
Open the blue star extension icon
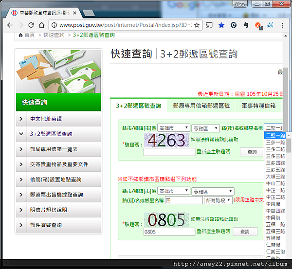point(221,25)
